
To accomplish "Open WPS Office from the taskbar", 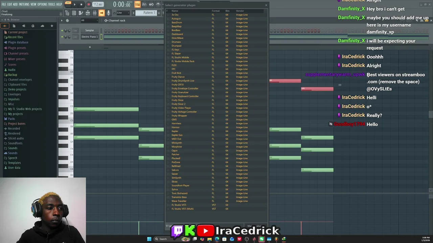I will point(239,239).
